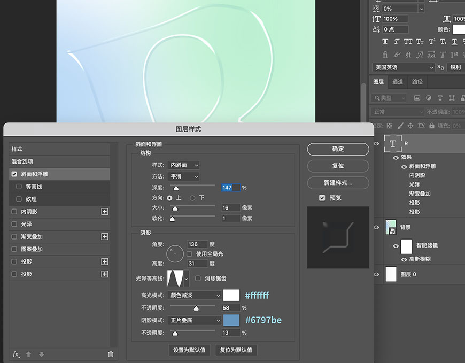Open 高光模式 dropdown 颜色减淡

click(x=194, y=296)
